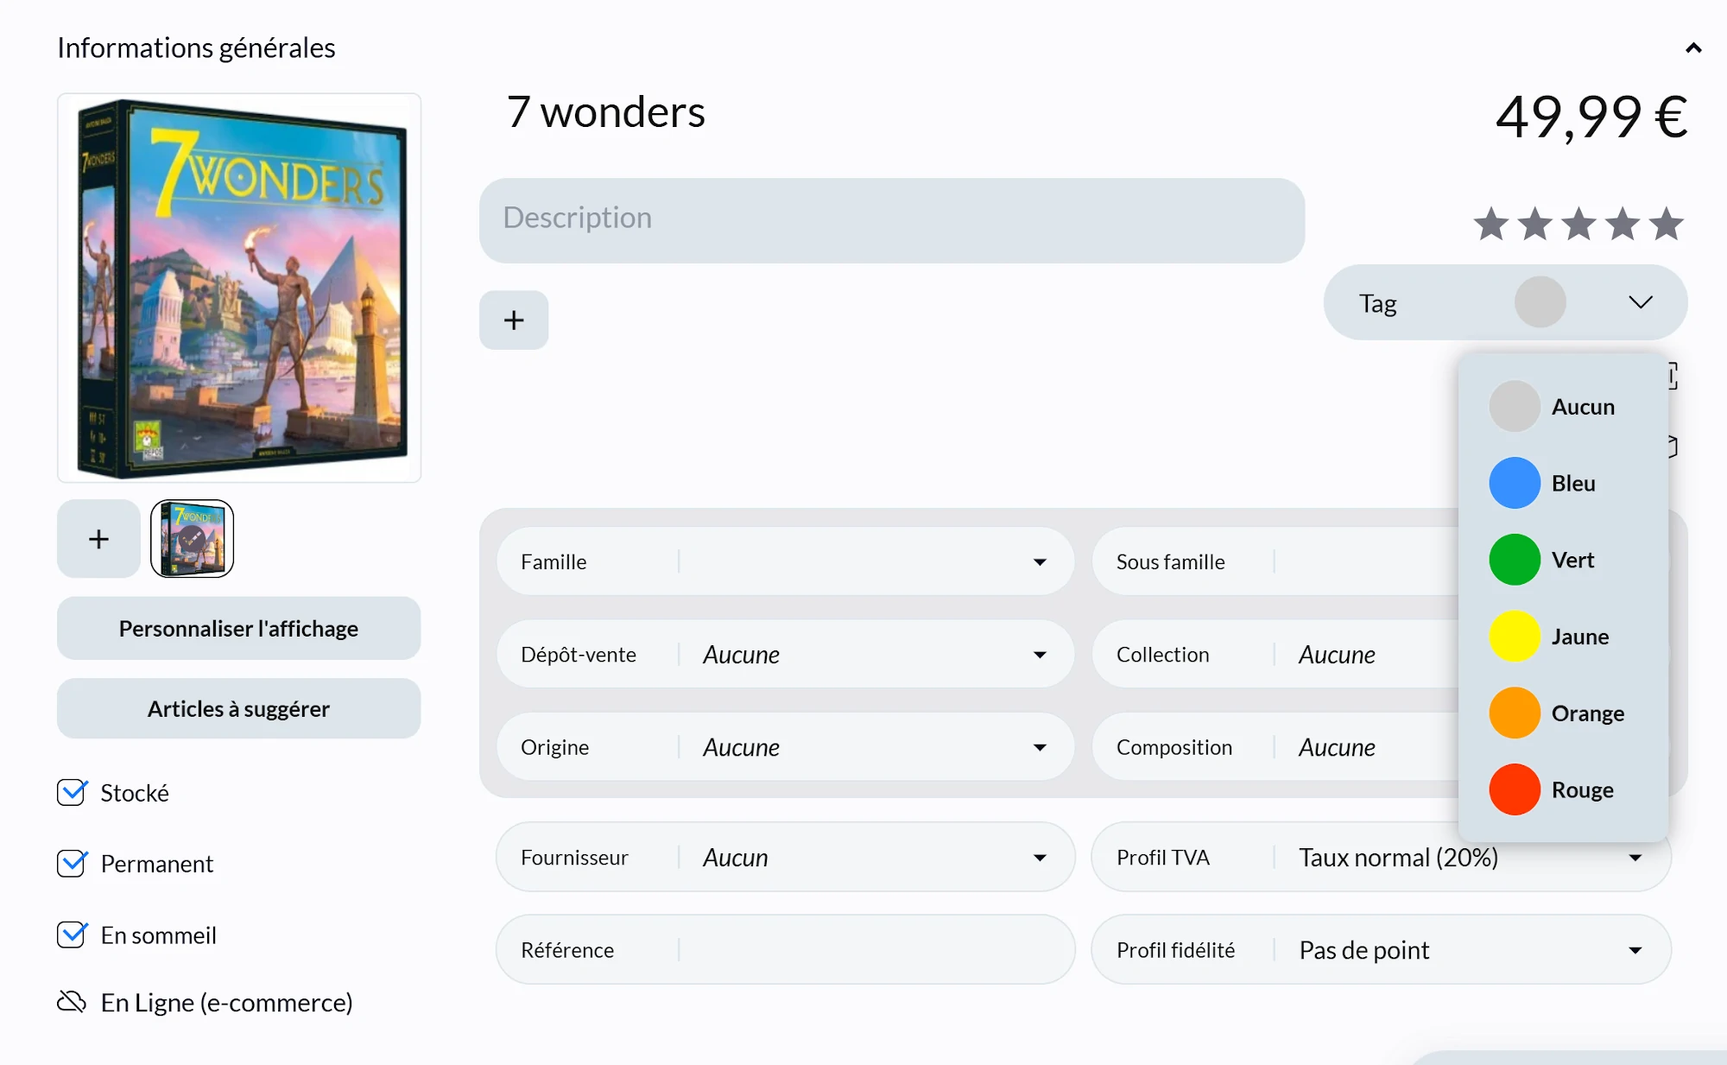Image resolution: width=1727 pixels, height=1065 pixels.
Task: Close the Tag dropdown chevron
Action: tap(1641, 302)
